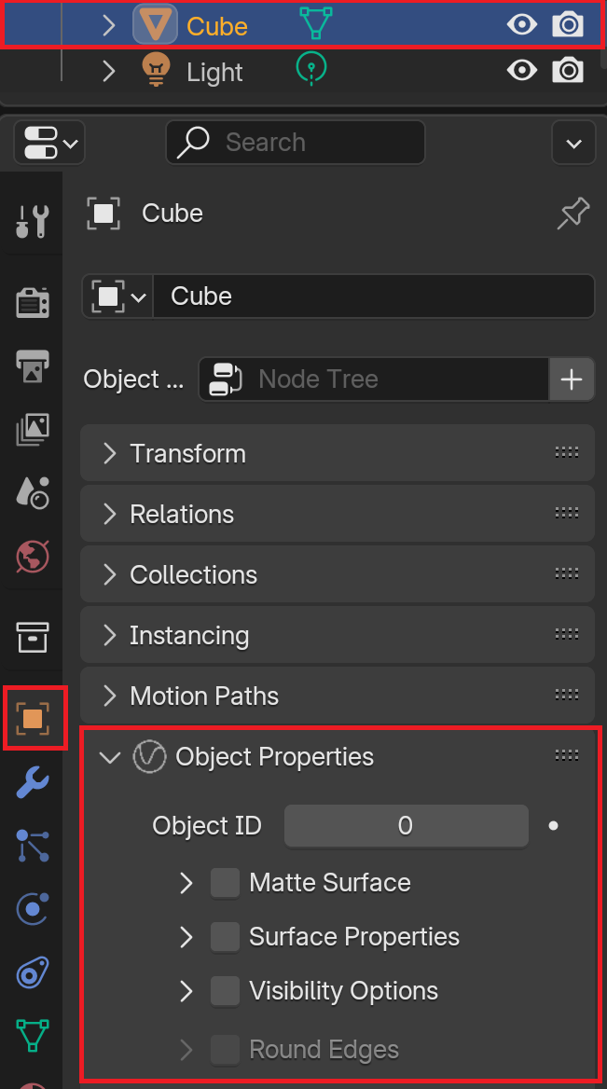Screen dimensions: 607x1089
Task: Open the World properties tab
Action: [x=32, y=557]
